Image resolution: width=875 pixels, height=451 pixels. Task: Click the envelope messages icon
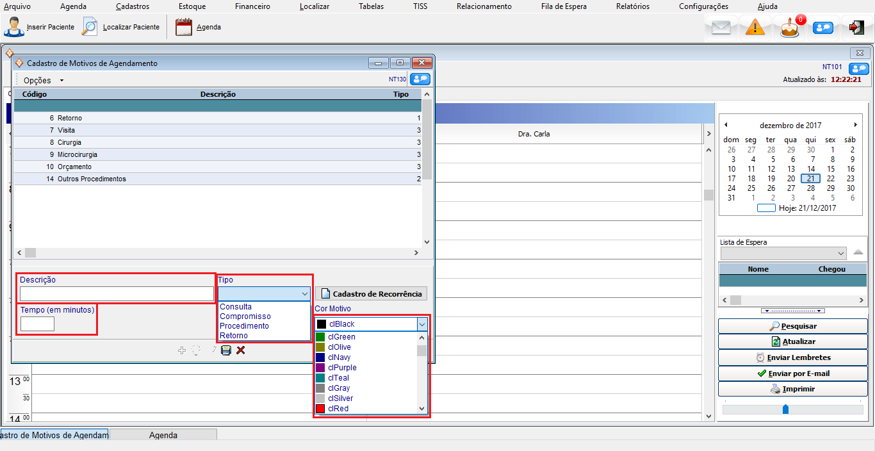coord(721,28)
